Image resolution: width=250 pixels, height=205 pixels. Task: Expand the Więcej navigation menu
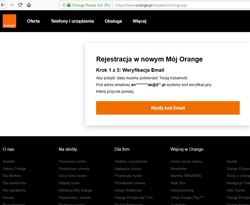[x=139, y=21]
